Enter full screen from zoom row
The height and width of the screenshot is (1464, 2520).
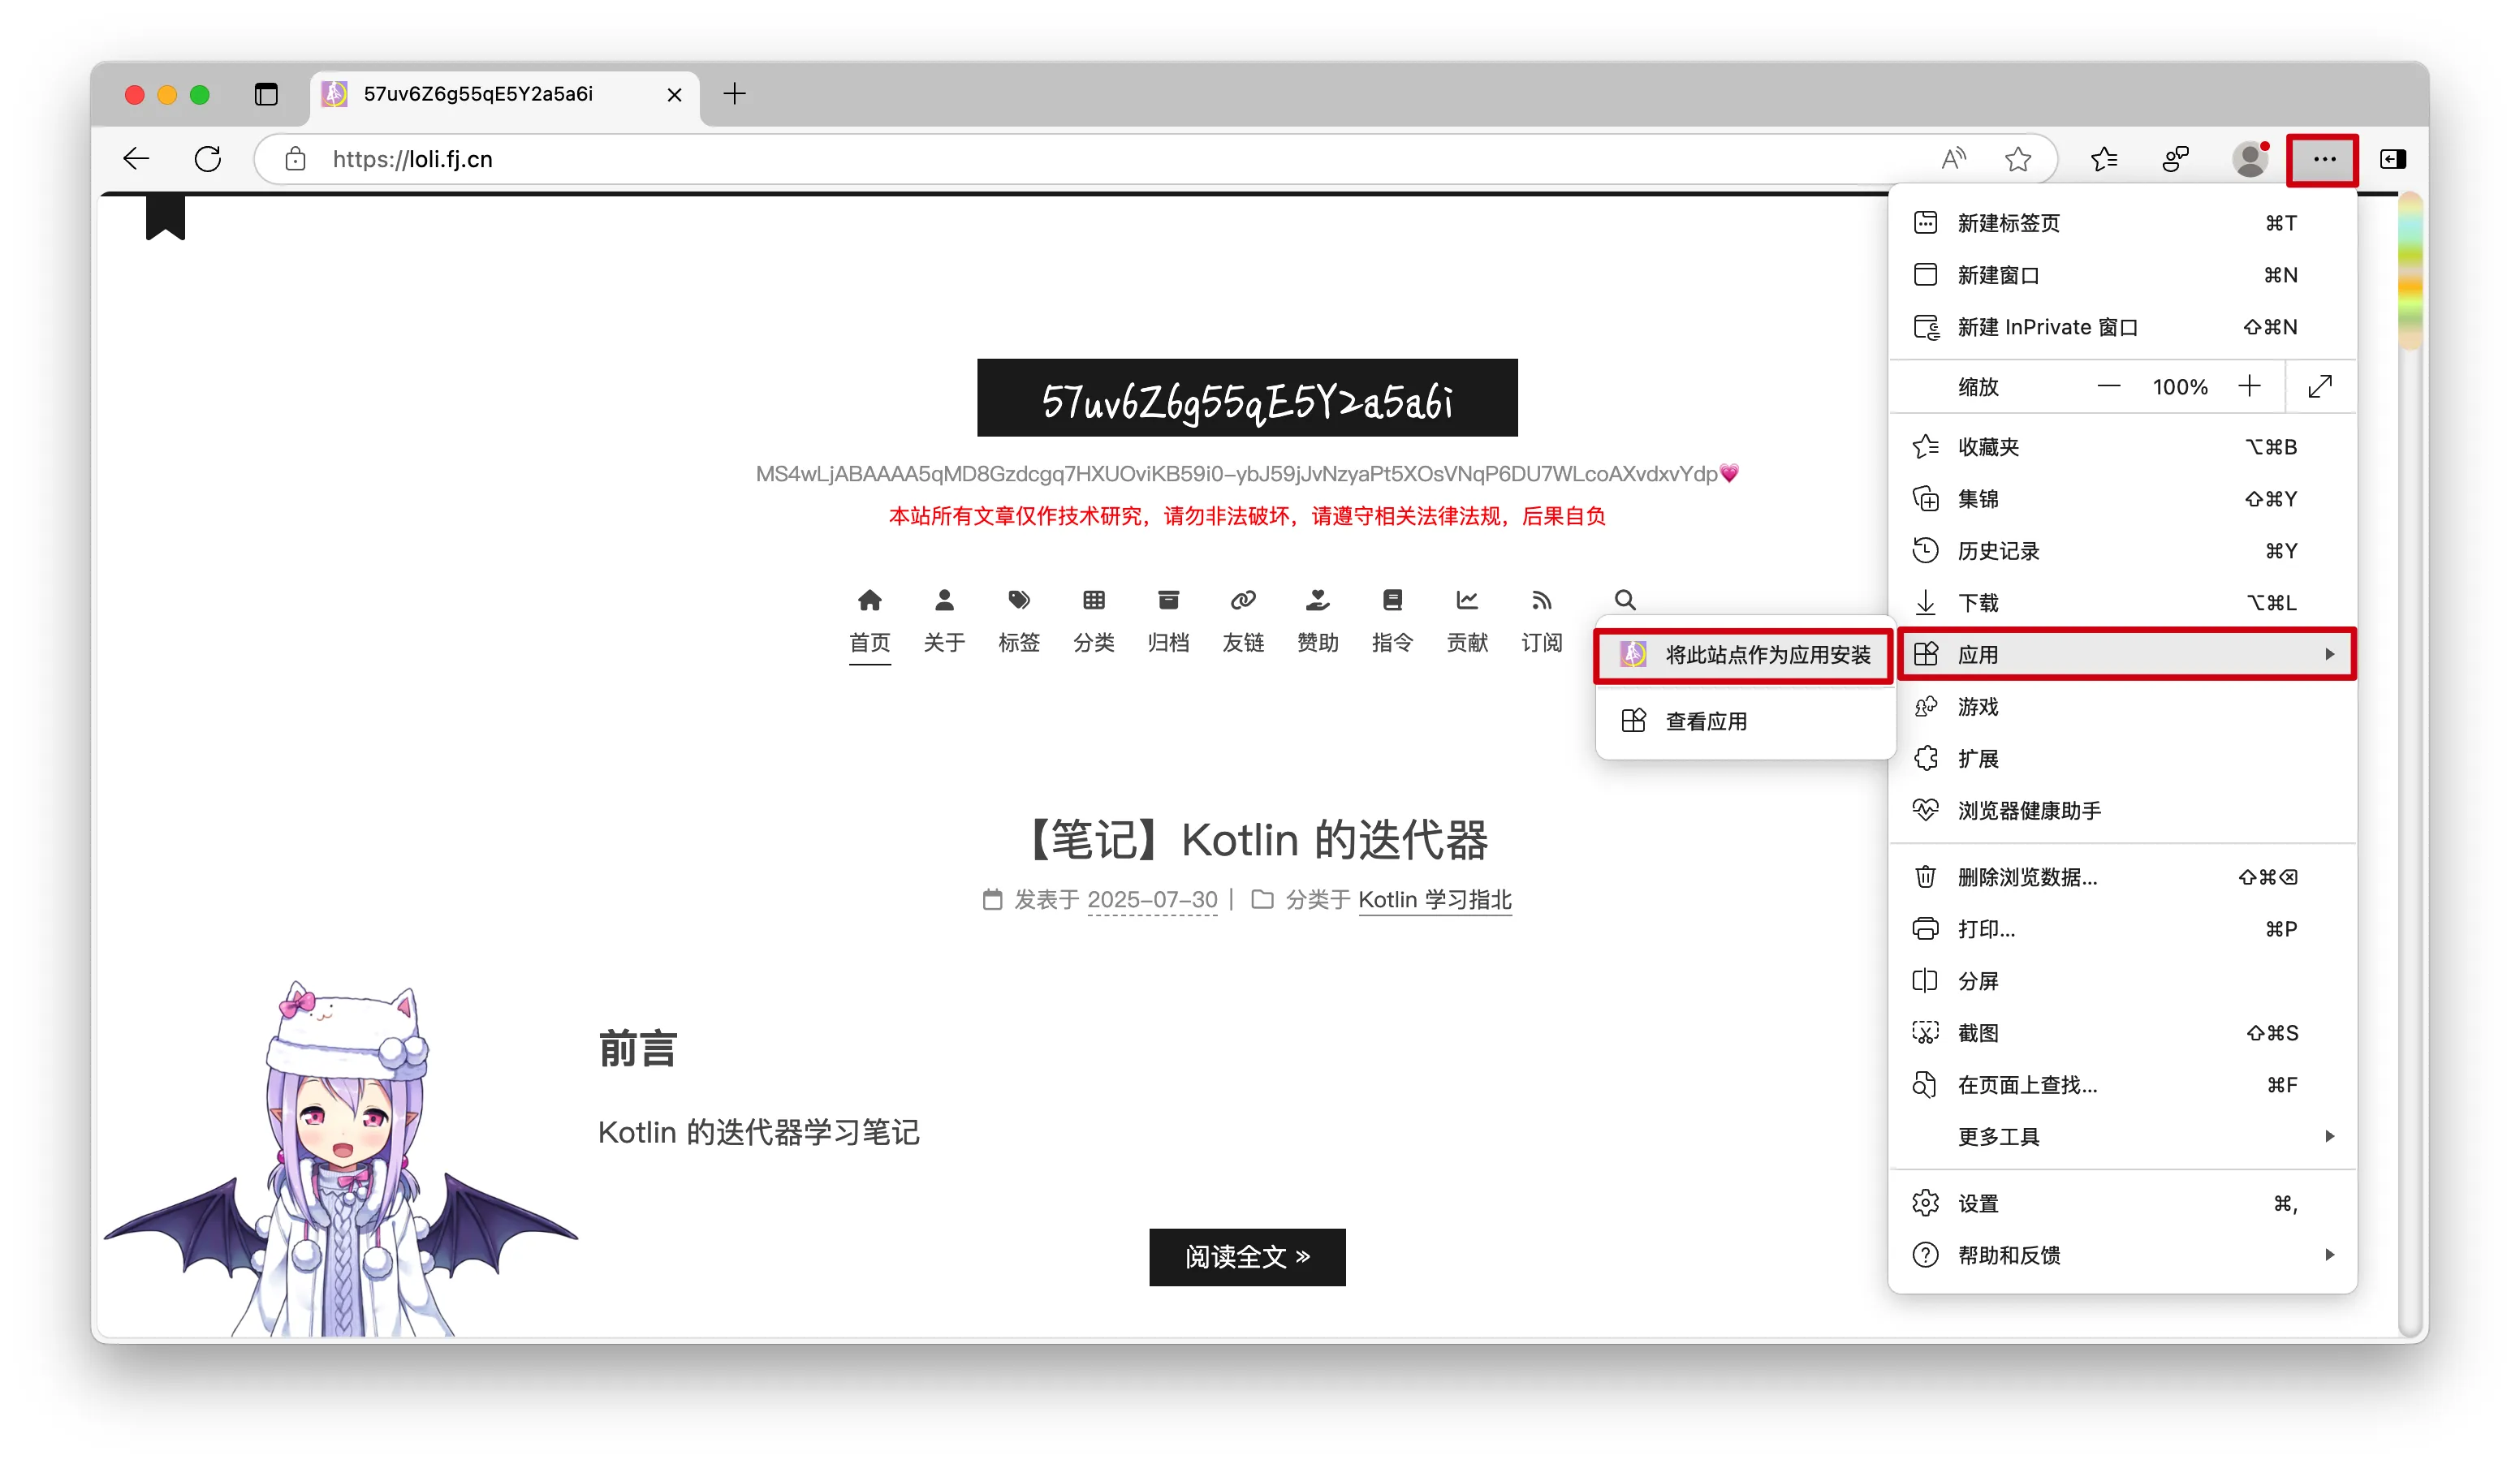2320,387
